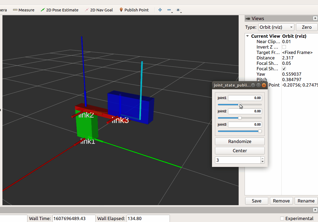Enable the Invert Z checkbox
318x222 pixels.
pyautogui.click(x=284, y=47)
